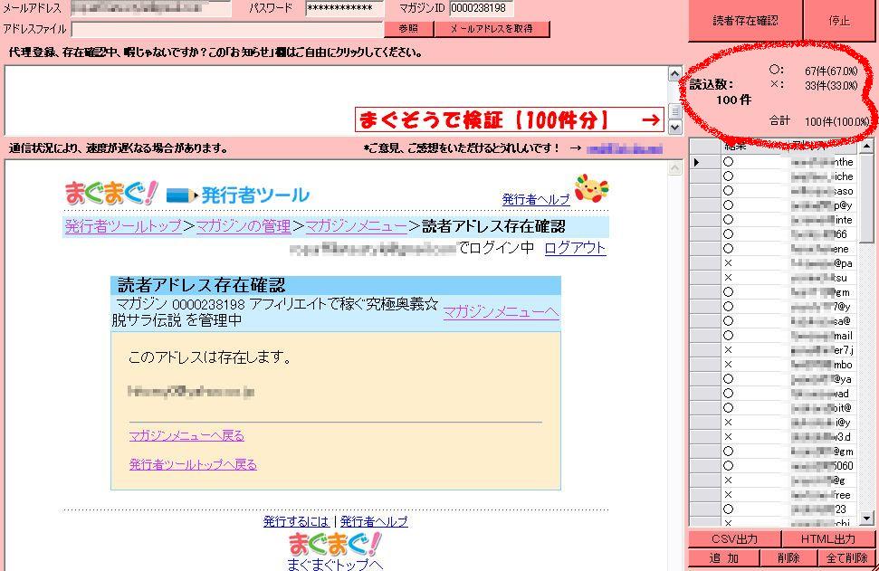Click the マガジンメニューへ戻る link
879x571 pixels.
pyautogui.click(x=186, y=435)
